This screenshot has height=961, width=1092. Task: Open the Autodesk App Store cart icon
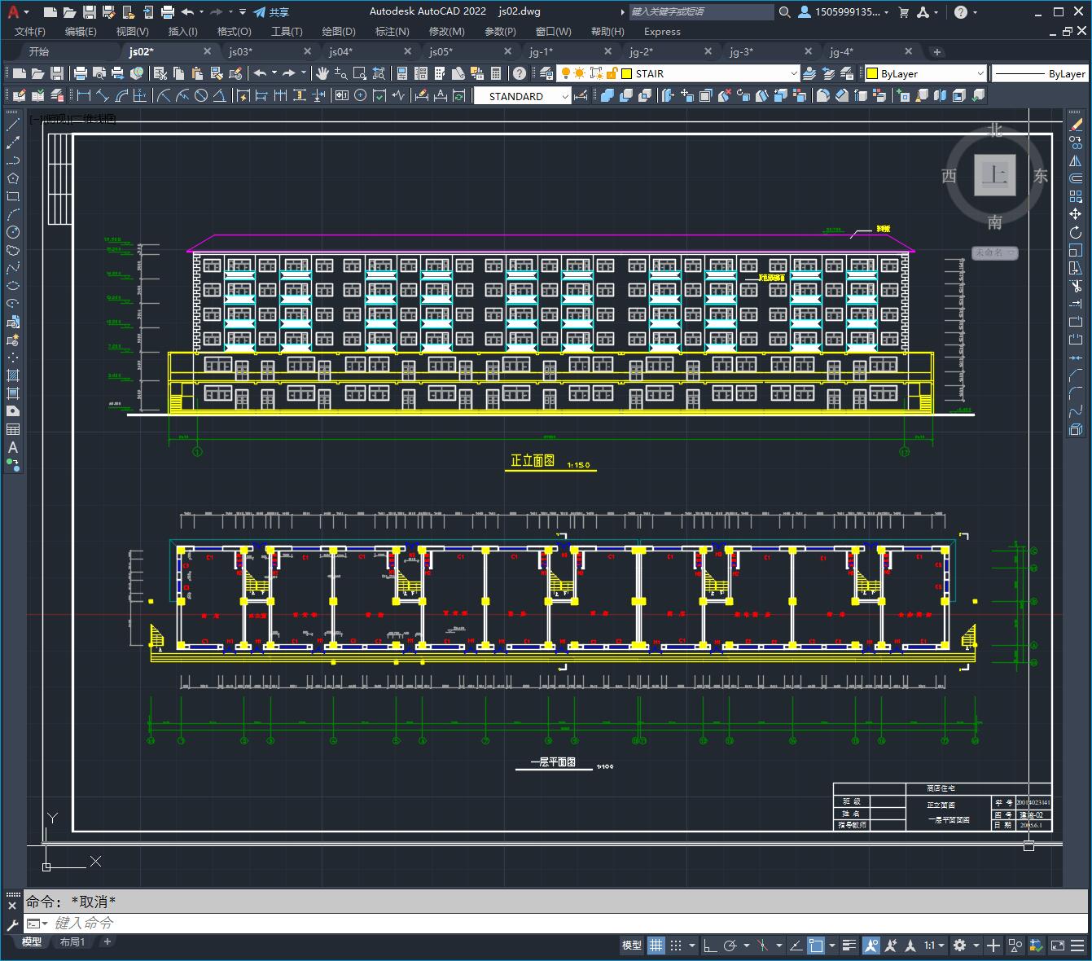click(x=903, y=12)
